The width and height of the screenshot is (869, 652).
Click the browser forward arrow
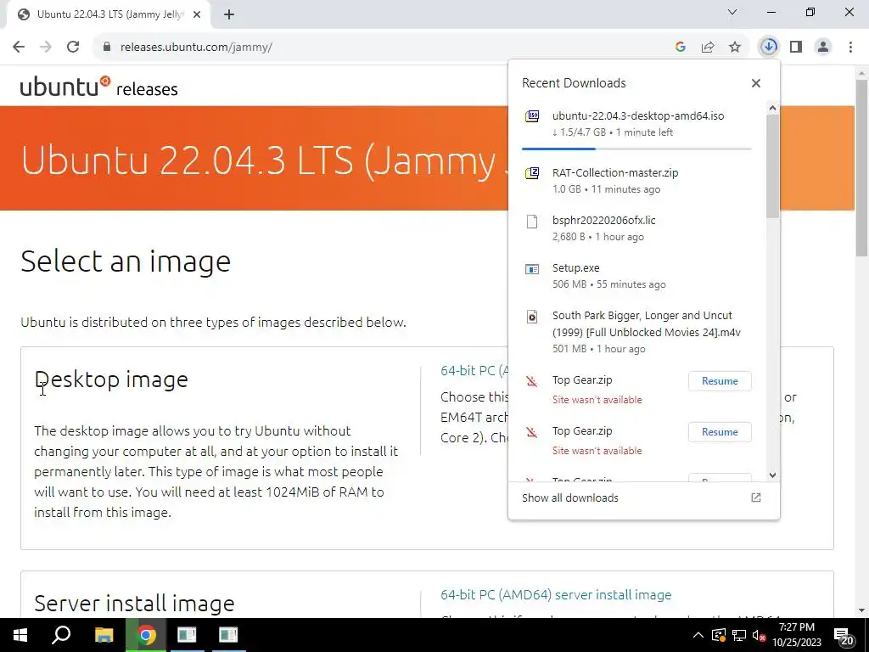coord(46,48)
